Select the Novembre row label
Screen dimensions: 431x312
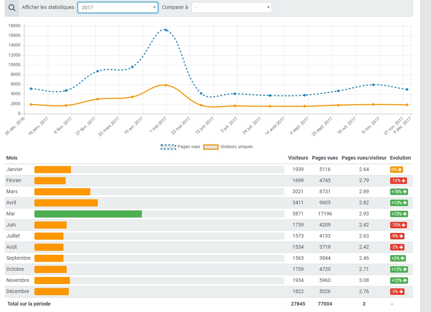18,281
